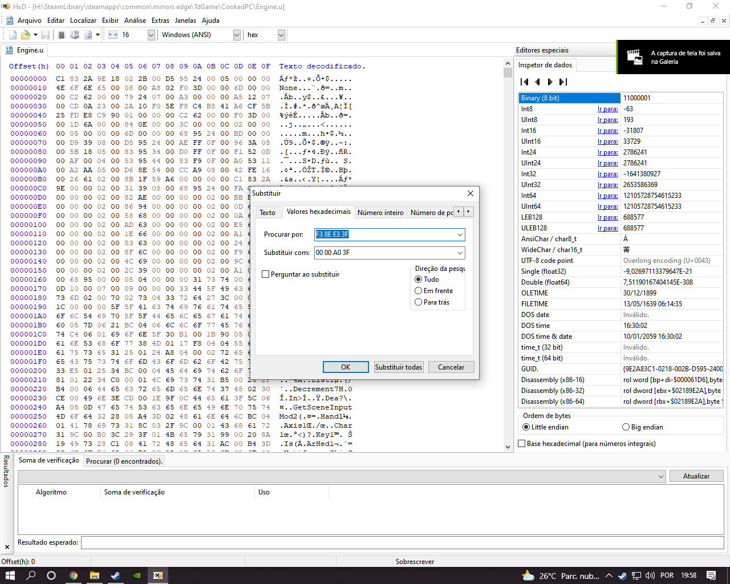730x584 pixels.
Task: Go to first byte in data inspector
Action: tap(525, 82)
